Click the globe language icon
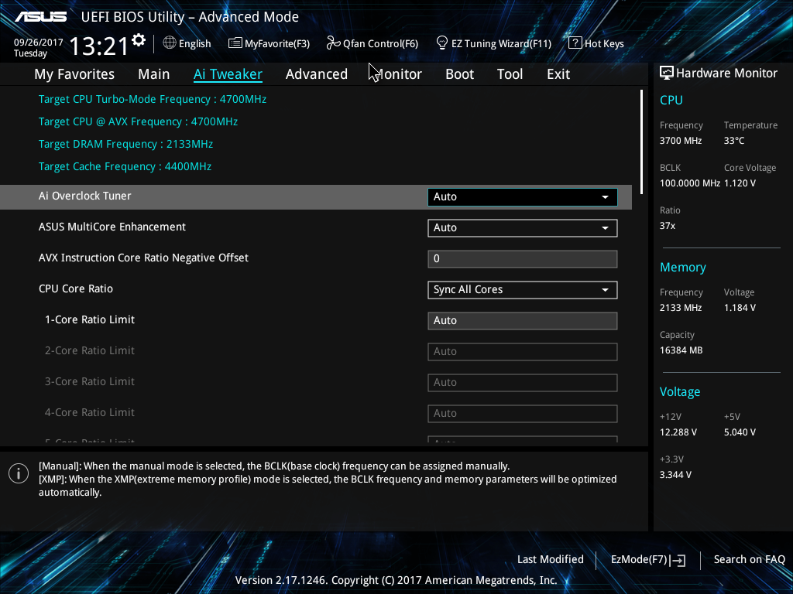Screen dimensions: 793x594 click(x=170, y=43)
